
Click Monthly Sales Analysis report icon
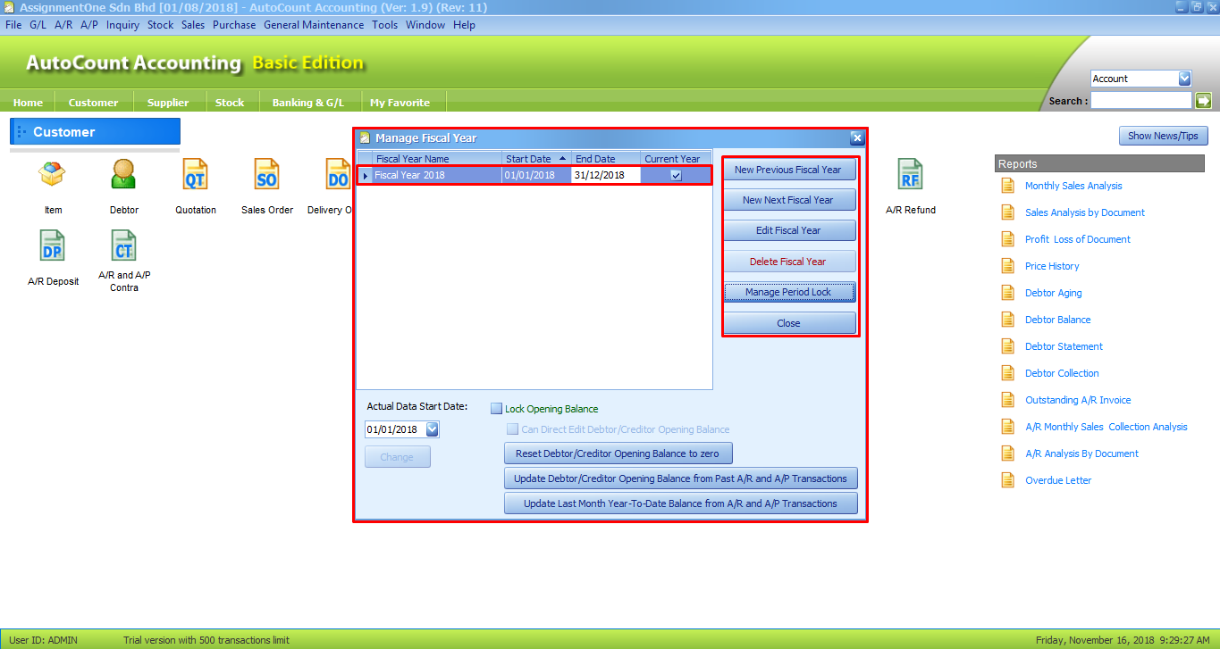(x=1008, y=186)
